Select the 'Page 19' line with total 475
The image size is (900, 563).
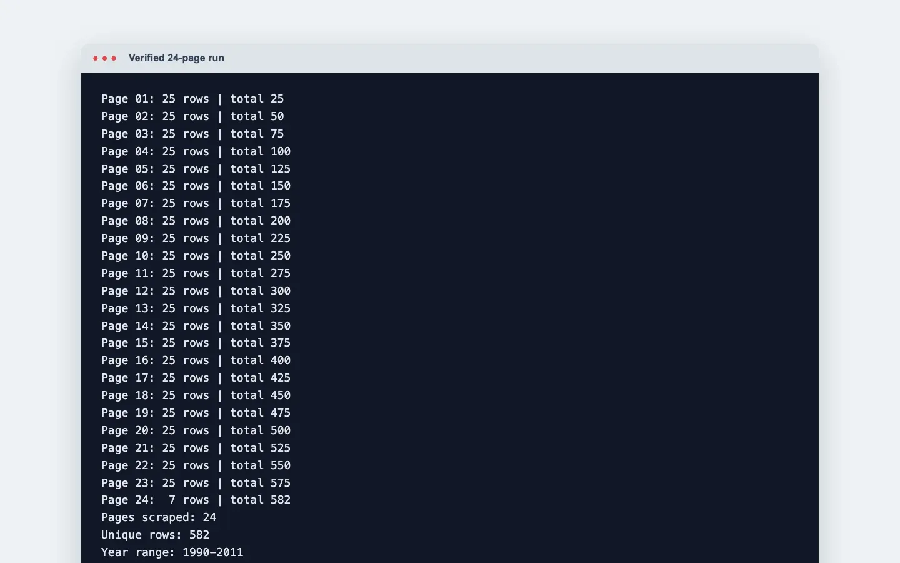[x=196, y=413]
